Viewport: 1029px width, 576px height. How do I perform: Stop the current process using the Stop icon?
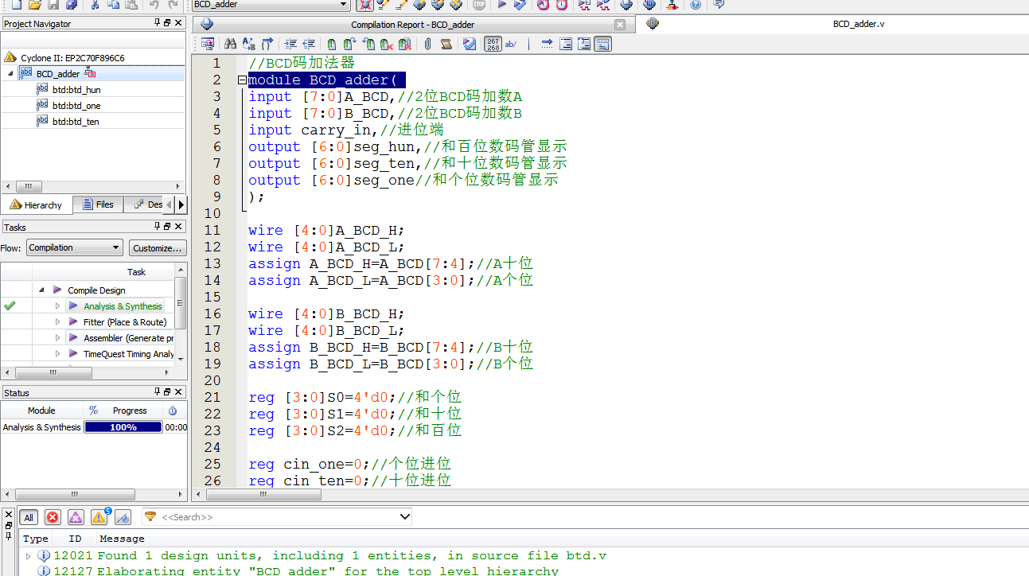tap(477, 6)
